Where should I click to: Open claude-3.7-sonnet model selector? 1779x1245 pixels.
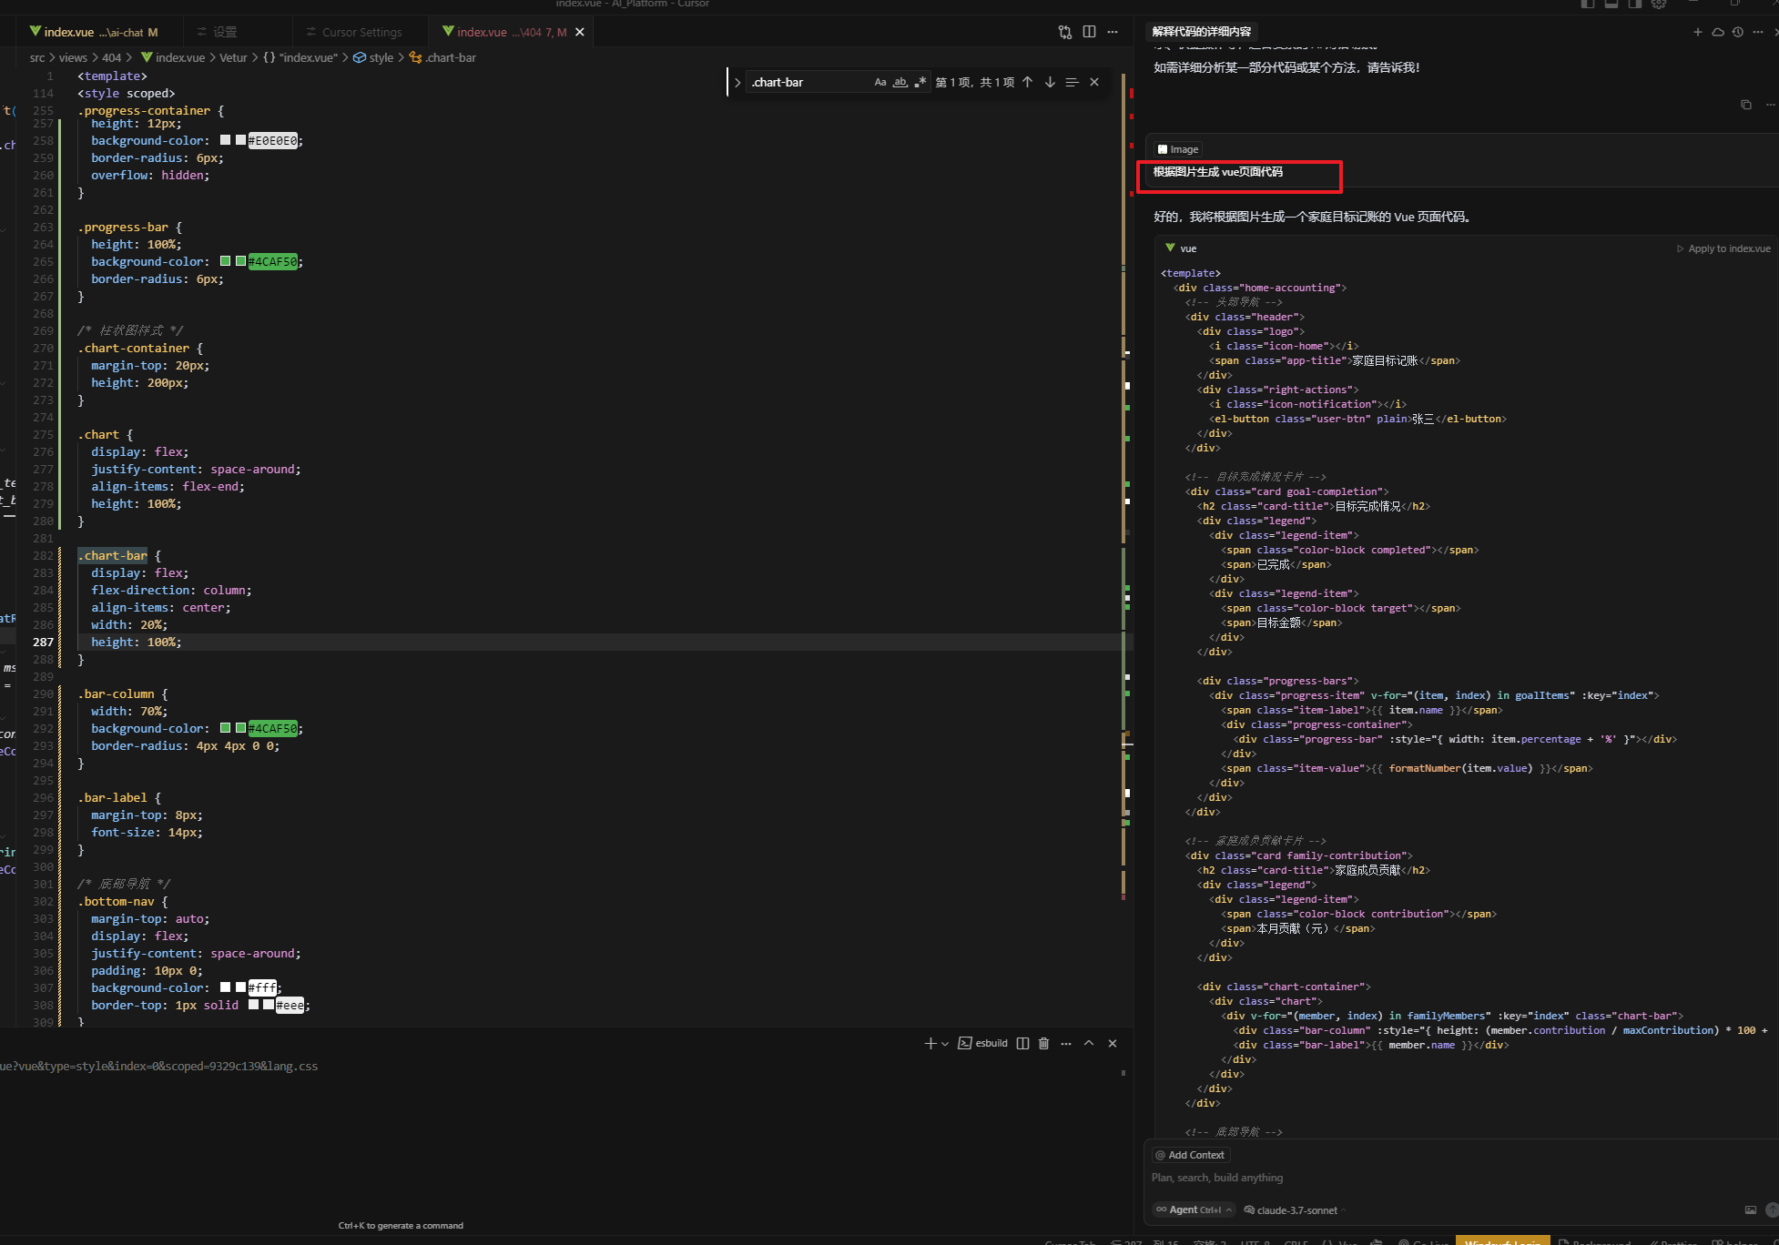[x=1296, y=1210]
